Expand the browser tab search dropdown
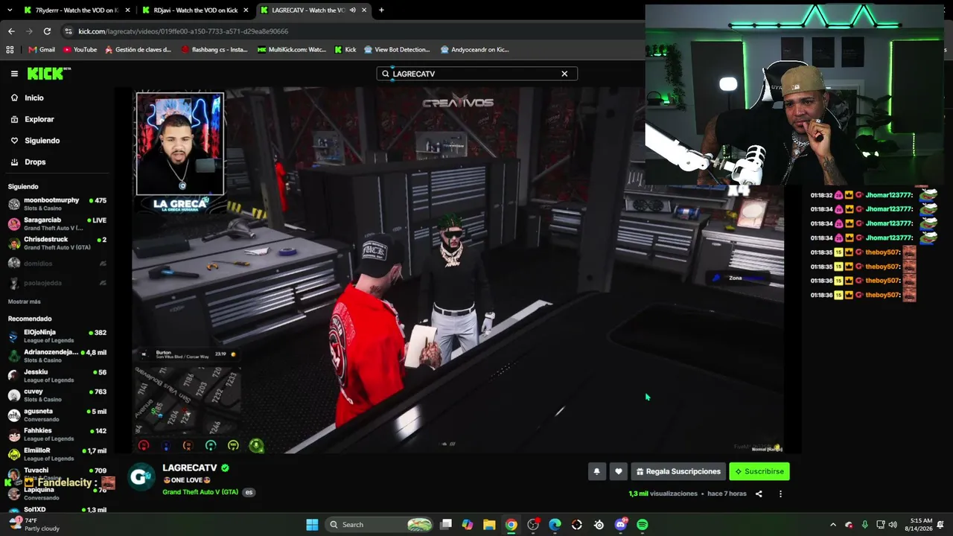The height and width of the screenshot is (536, 953). [x=10, y=10]
